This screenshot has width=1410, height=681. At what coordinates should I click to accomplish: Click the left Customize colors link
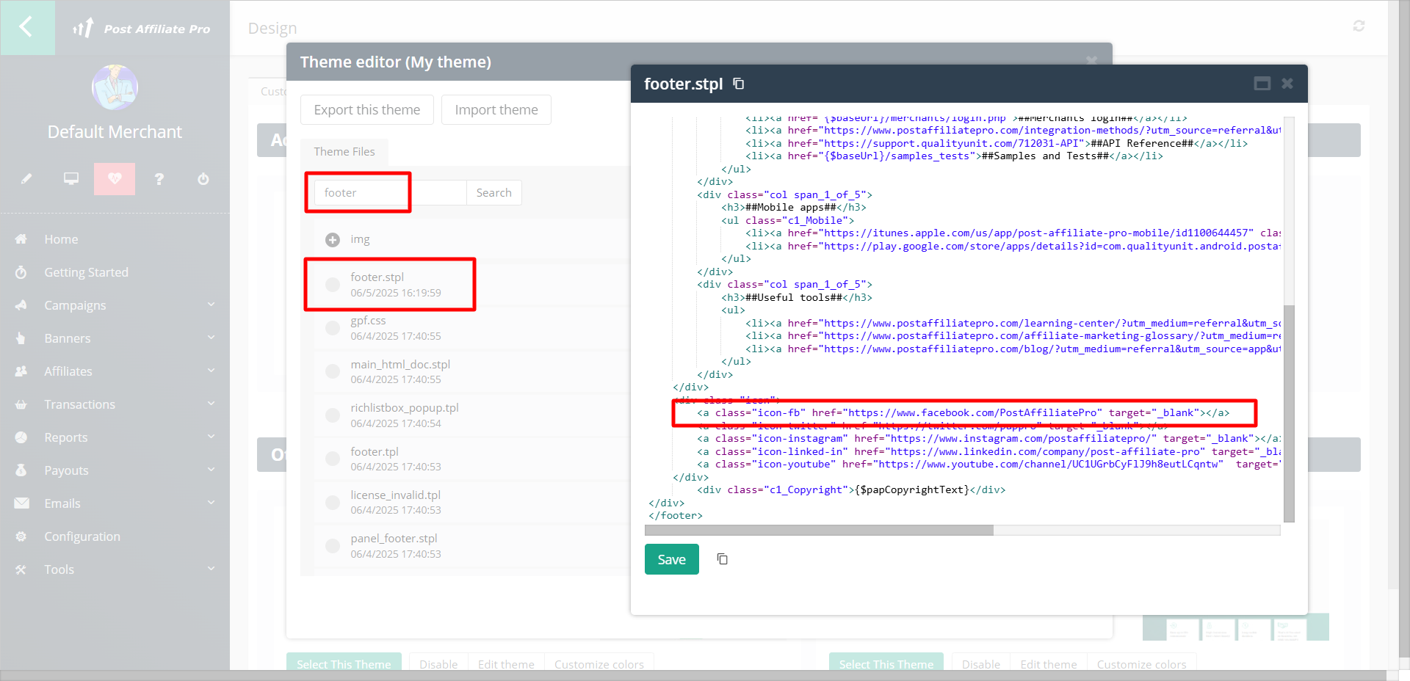tap(599, 664)
